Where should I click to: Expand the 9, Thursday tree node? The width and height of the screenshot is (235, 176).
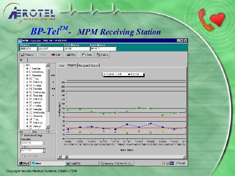pos(27,75)
